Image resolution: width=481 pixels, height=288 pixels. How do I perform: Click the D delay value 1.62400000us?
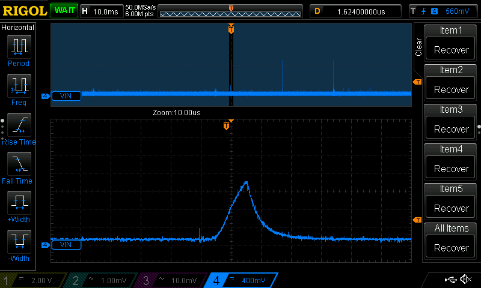click(355, 11)
